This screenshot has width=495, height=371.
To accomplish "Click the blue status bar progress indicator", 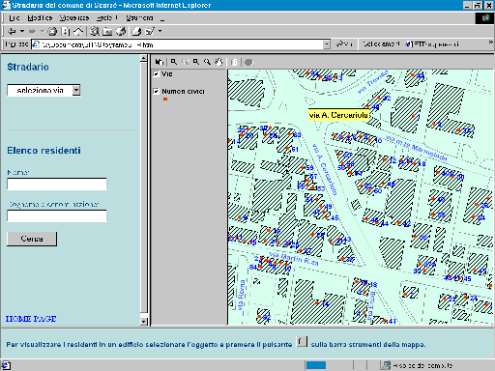I will coord(316,365).
